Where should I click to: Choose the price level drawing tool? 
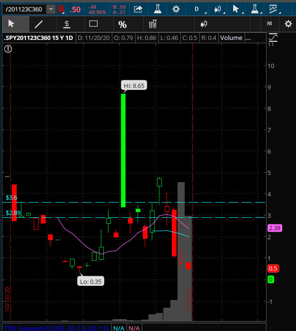coord(67,24)
